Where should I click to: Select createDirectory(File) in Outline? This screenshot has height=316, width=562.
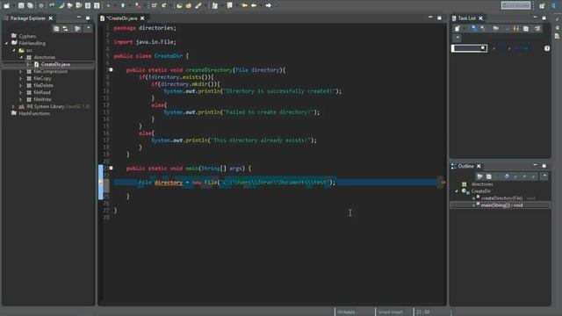501,198
